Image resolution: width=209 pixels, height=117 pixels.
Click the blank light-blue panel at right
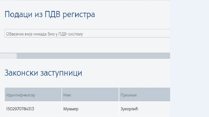[x=190, y=58]
